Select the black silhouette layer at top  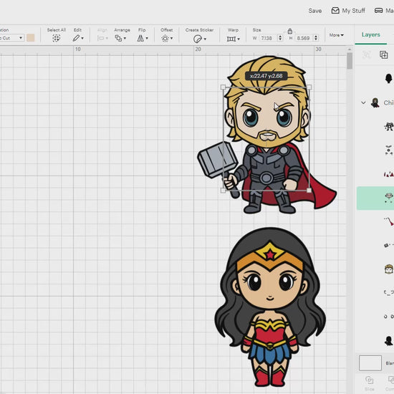(x=389, y=78)
